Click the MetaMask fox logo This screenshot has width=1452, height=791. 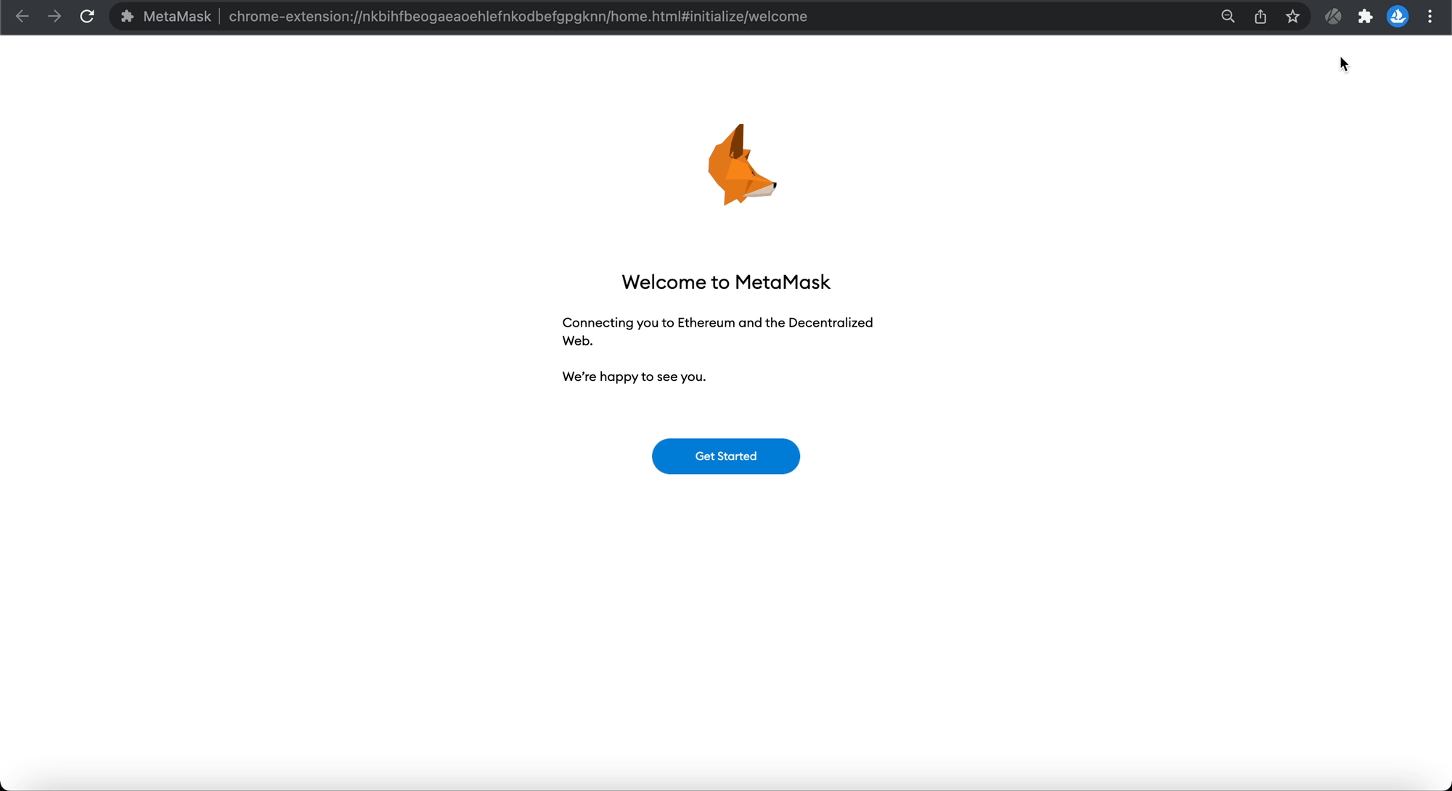tap(741, 165)
